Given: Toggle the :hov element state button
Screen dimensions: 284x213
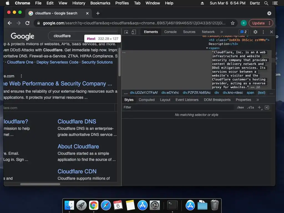Looking at the screenshot, I should [240, 107].
